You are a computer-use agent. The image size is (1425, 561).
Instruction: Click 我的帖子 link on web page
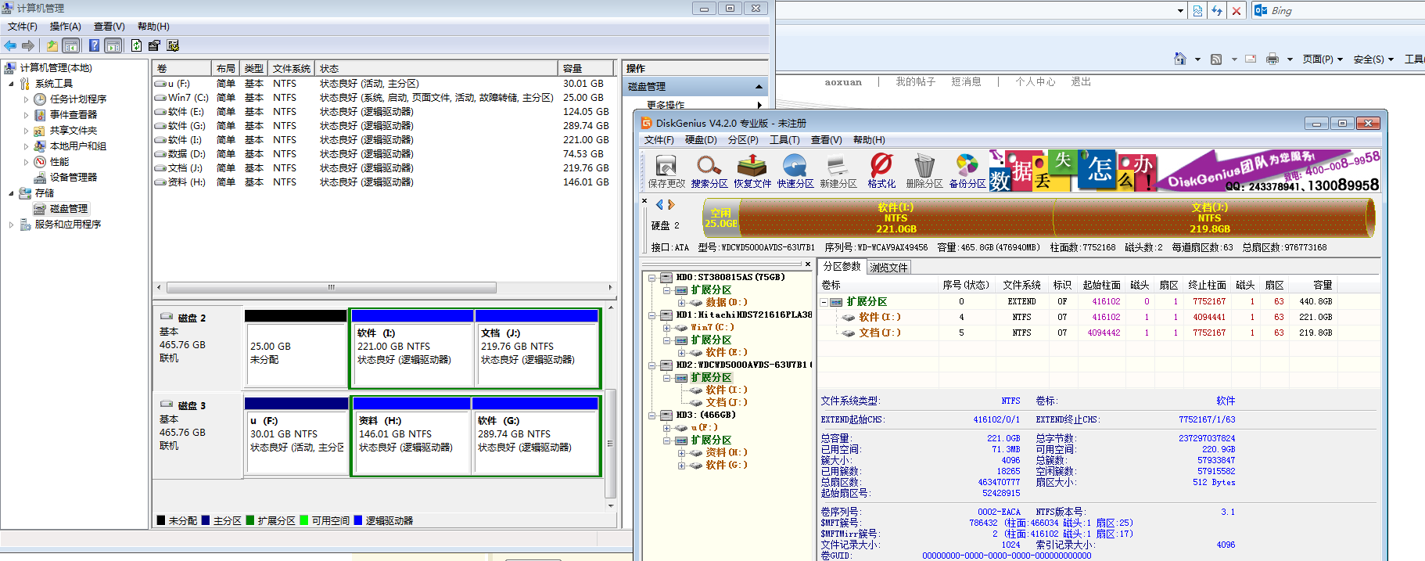[915, 82]
